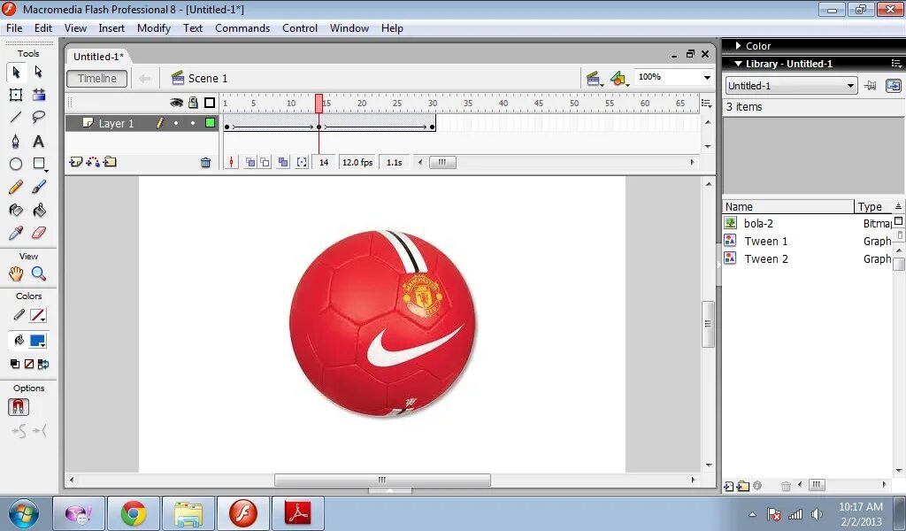Click the Timeline toggle button

(97, 79)
